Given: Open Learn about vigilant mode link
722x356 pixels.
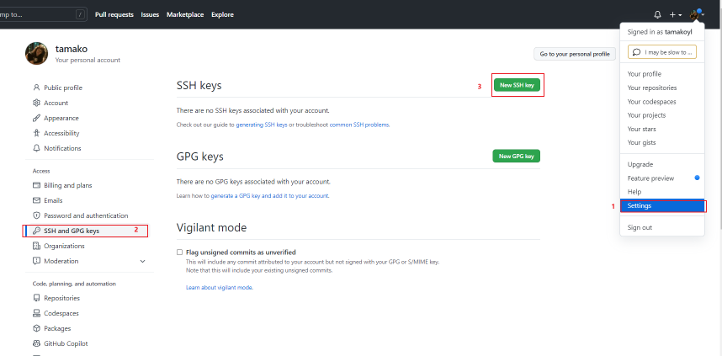Looking at the screenshot, I should (x=219, y=287).
